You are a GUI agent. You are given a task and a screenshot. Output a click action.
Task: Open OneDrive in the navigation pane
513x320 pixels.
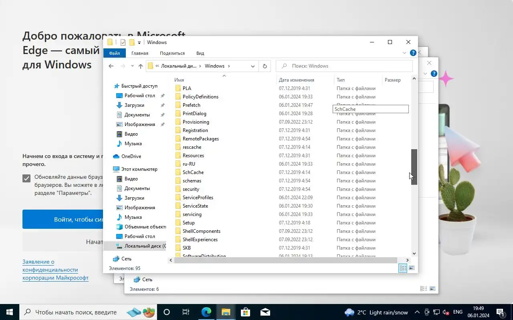click(x=131, y=156)
